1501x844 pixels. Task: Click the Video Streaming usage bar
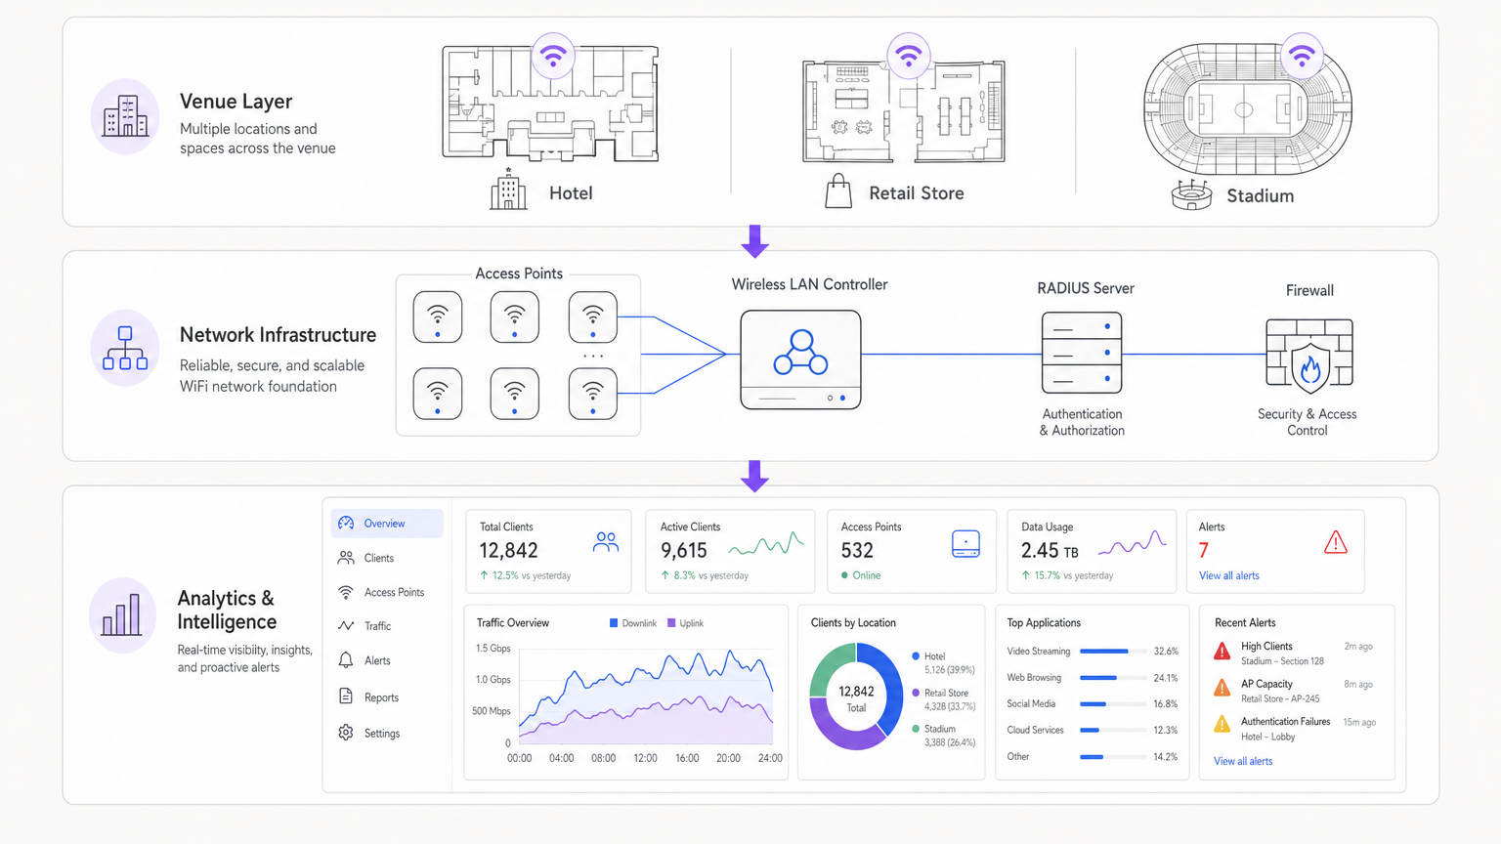1114,652
